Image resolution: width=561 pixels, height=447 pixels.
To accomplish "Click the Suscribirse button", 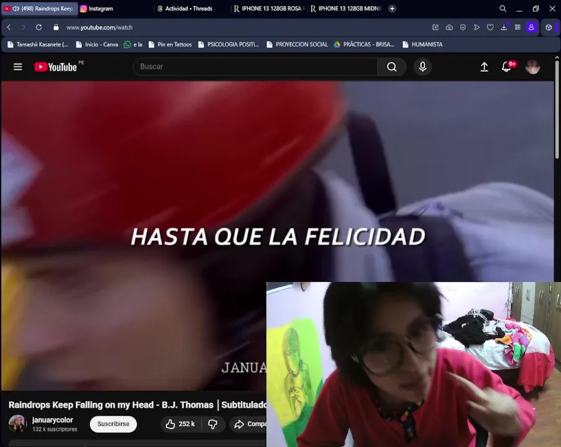I will pyautogui.click(x=113, y=424).
